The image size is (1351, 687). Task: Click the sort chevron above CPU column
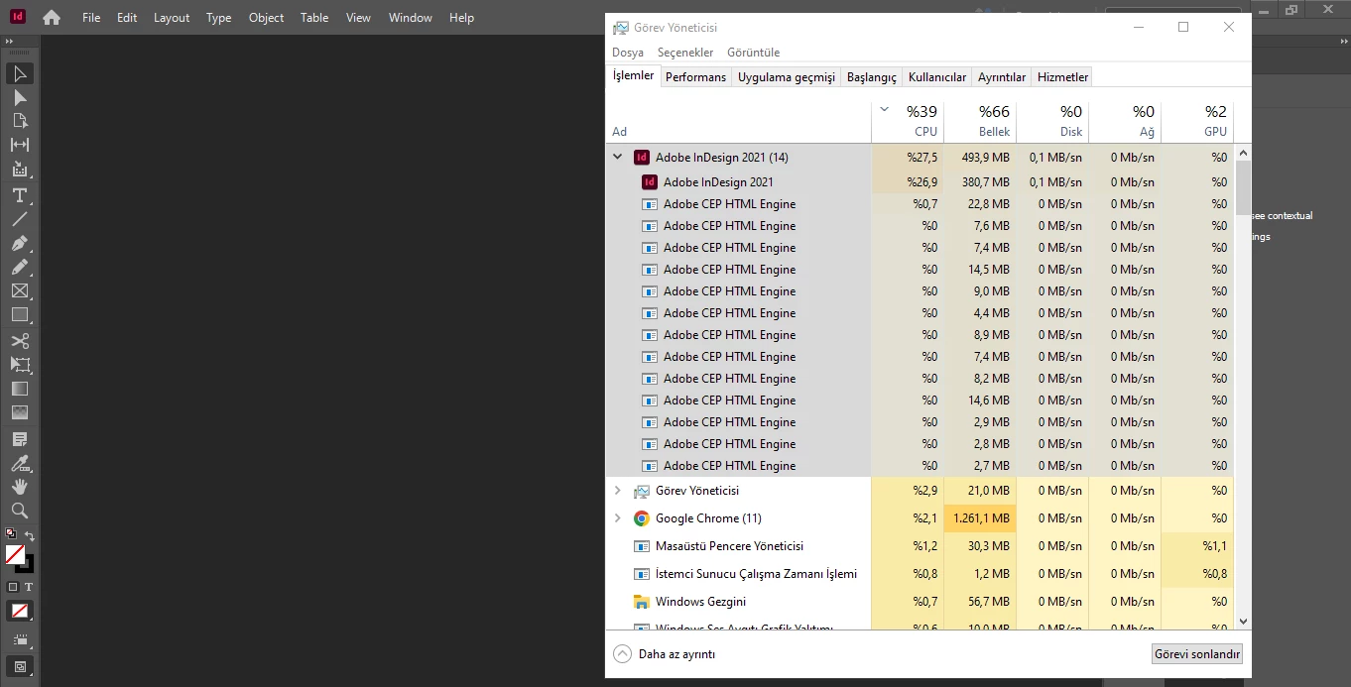[885, 110]
